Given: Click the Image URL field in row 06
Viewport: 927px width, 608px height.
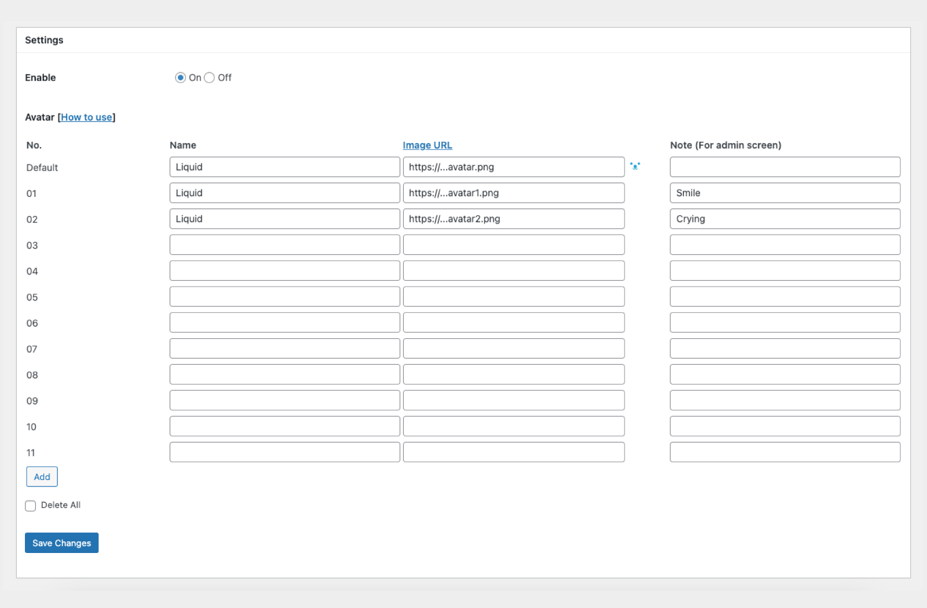Looking at the screenshot, I should point(514,323).
